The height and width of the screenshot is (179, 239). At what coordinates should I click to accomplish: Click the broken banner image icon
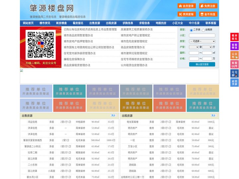(x=22, y=71)
